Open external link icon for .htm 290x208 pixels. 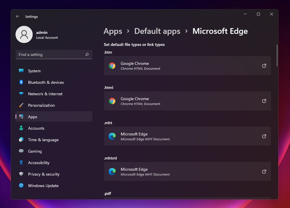point(264,66)
